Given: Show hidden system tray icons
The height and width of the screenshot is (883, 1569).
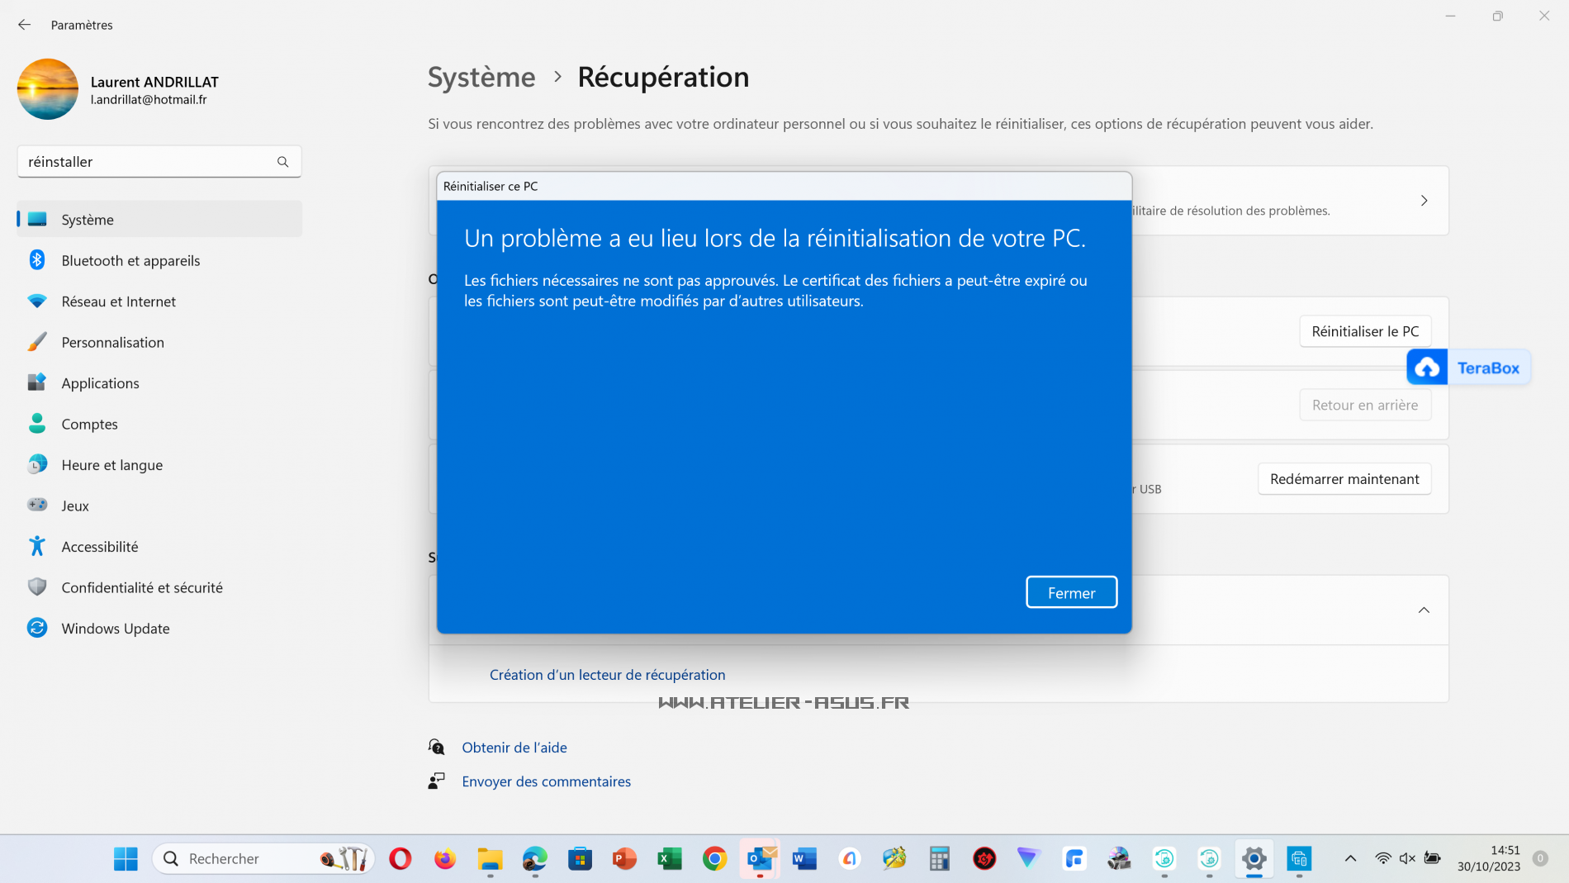Looking at the screenshot, I should coord(1350,858).
